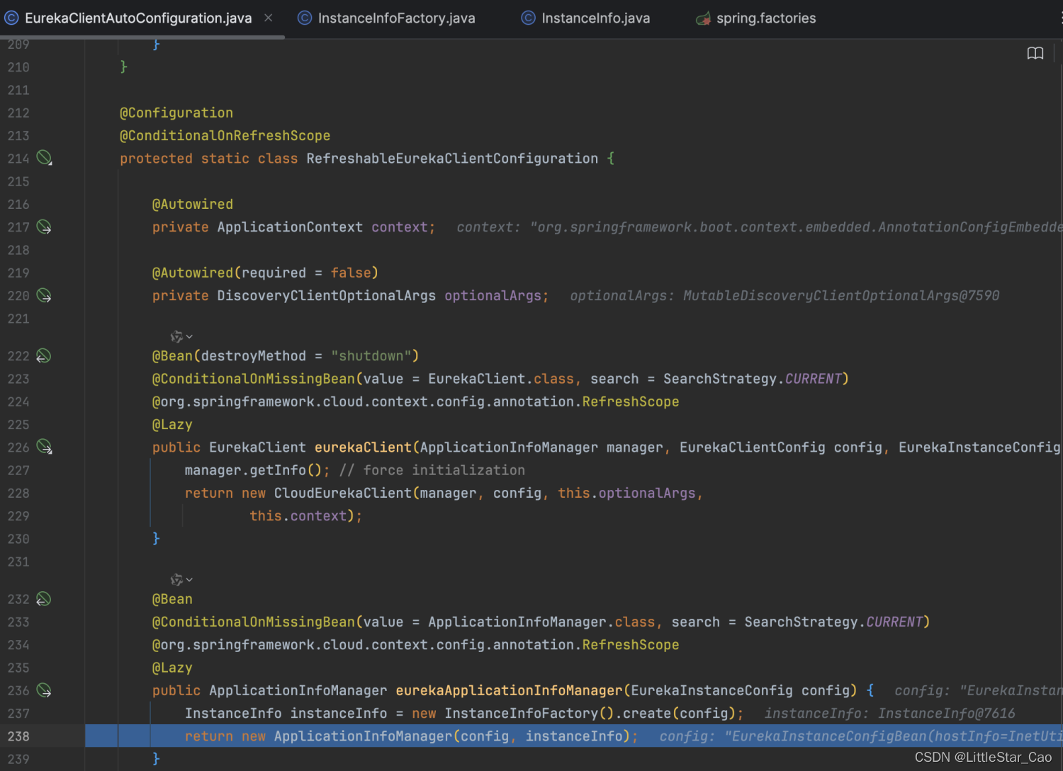Open inlay hint dropdown above line 222
The width and height of the screenshot is (1063, 771).
click(x=181, y=336)
